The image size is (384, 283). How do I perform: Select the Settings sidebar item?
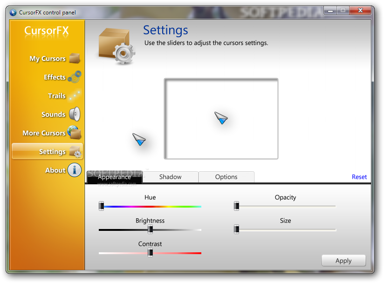coord(47,151)
